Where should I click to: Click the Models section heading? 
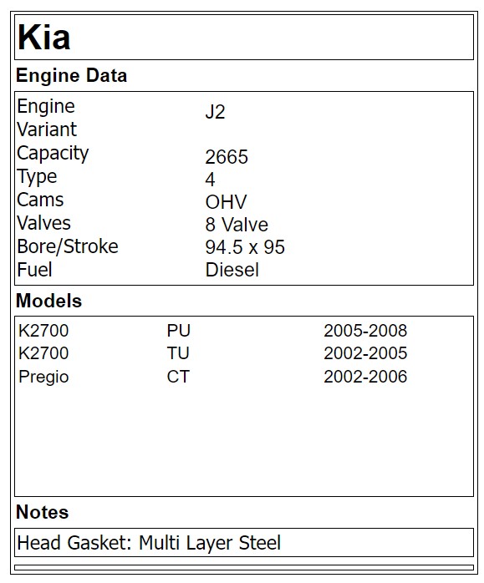[x=48, y=301]
